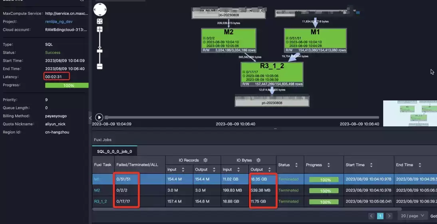Screen dimensions: 437x224
Task: Go to next page arrow
Action: coord(389,216)
